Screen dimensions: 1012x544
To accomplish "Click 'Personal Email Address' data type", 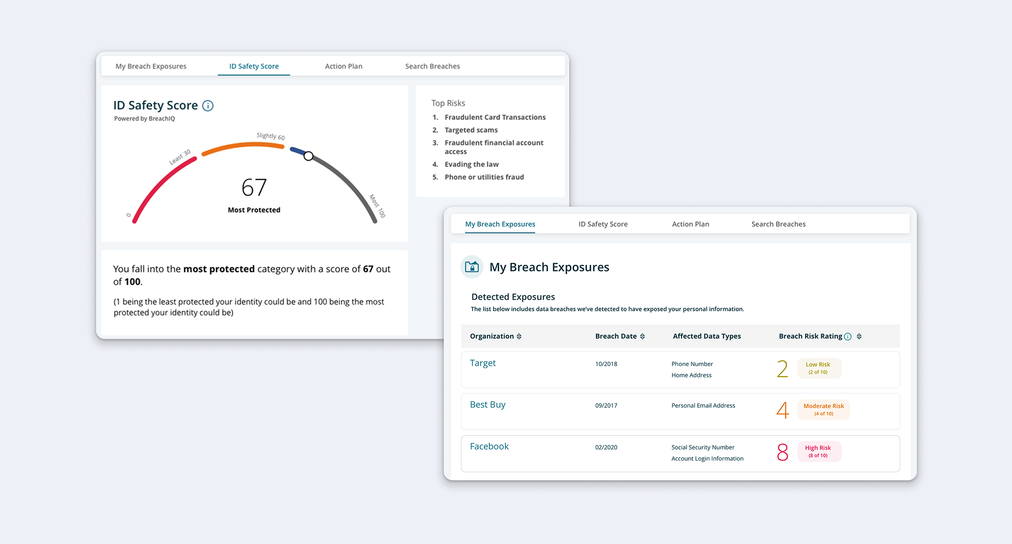I will coord(703,405).
